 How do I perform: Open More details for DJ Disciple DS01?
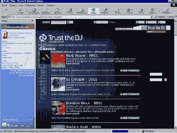coord(73,90)
